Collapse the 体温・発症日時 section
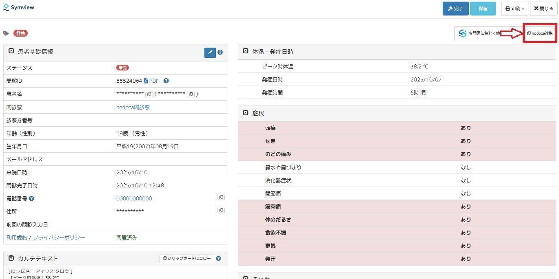The height and width of the screenshot is (279, 559). pos(246,51)
